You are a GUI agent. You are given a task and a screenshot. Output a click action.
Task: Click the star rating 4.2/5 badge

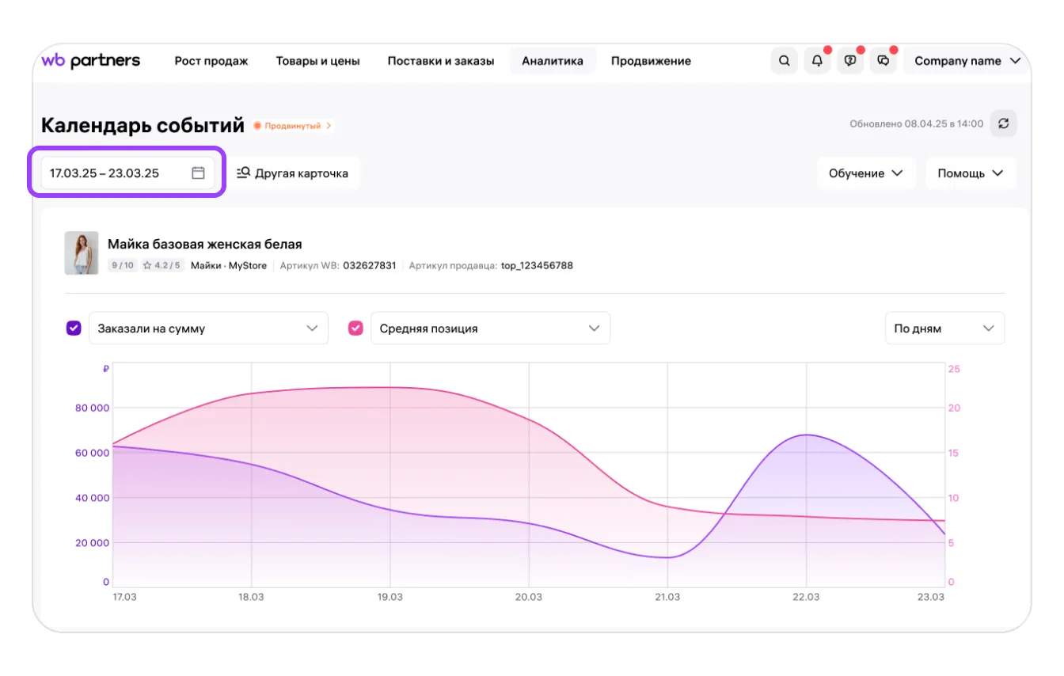pos(161,266)
